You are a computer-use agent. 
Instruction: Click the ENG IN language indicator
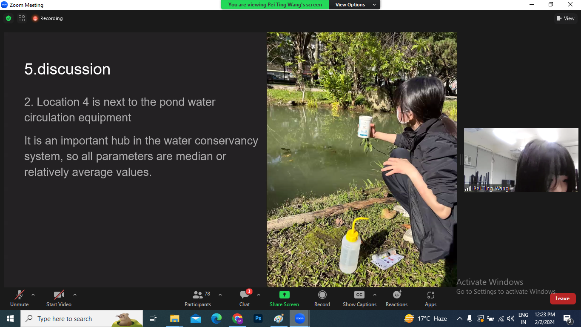523,318
